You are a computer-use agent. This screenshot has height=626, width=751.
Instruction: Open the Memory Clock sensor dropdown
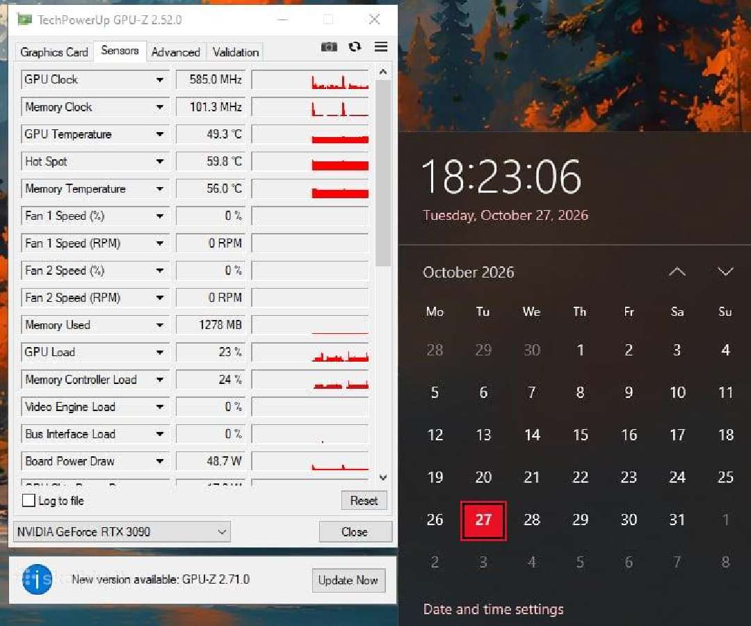click(159, 107)
